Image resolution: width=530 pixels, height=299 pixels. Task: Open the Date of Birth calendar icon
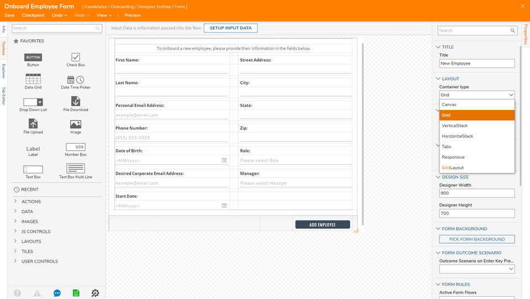(224, 160)
